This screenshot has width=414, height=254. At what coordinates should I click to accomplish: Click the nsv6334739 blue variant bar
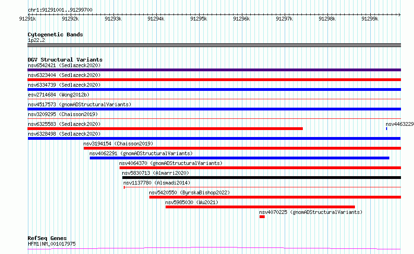(214, 89)
